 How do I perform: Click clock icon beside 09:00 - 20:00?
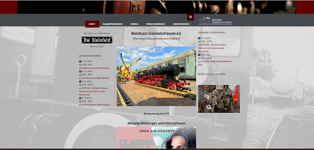pos(199,58)
